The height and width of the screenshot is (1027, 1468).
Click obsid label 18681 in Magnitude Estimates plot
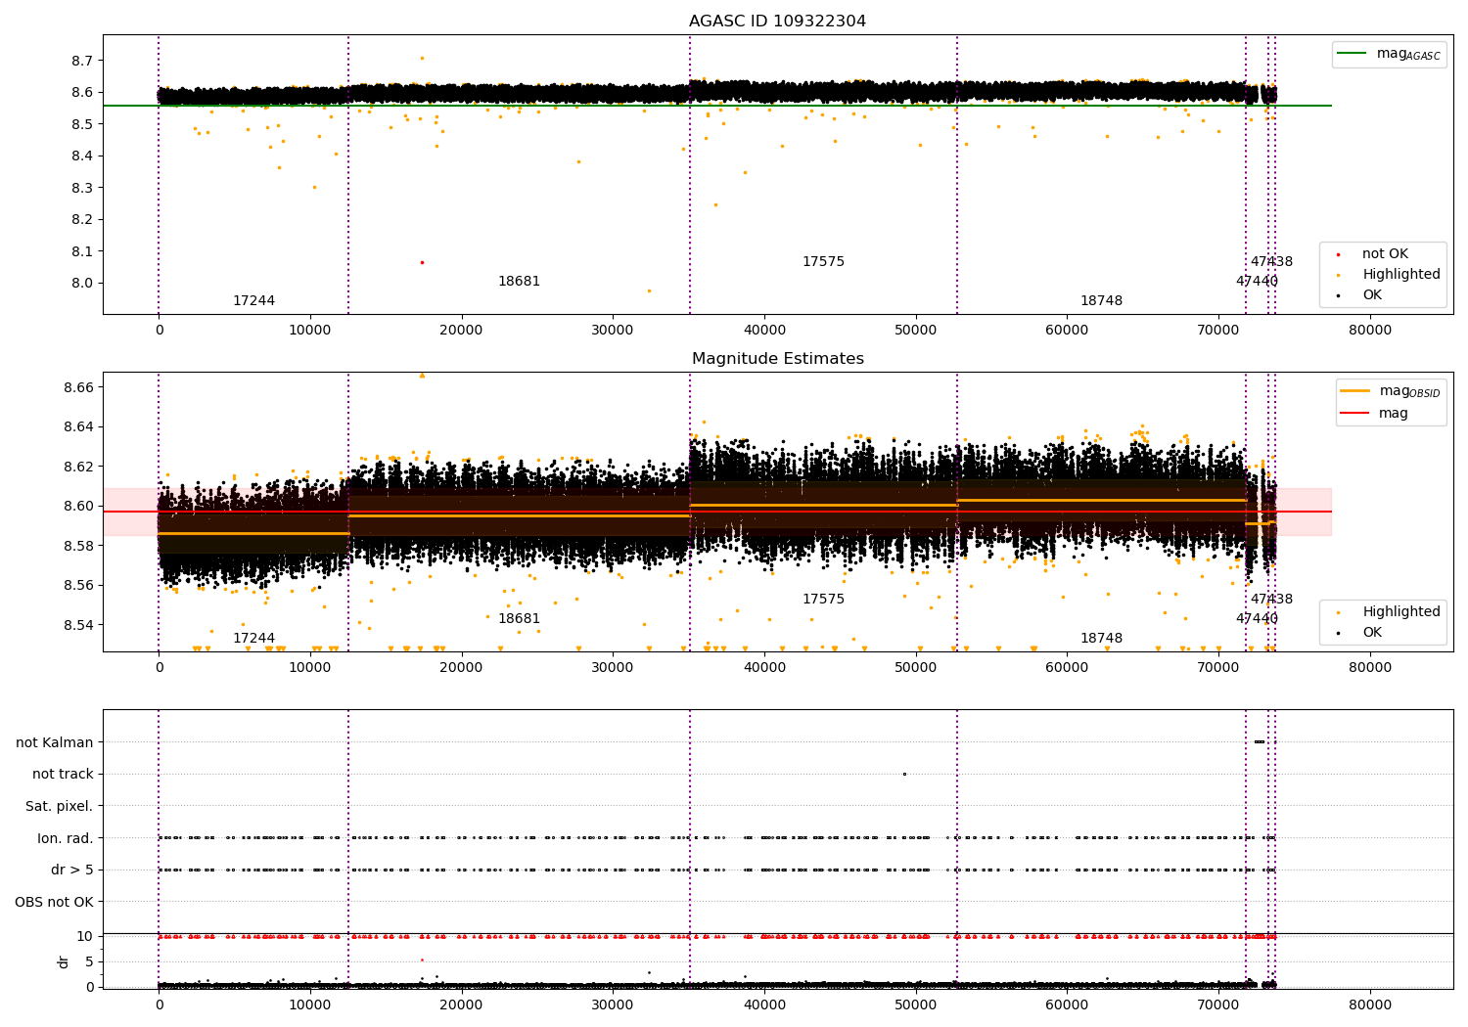[519, 619]
